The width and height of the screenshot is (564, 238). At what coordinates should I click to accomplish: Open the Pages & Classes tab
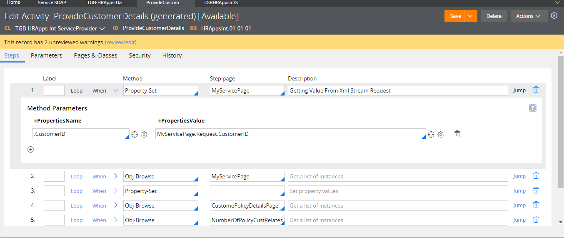coord(95,55)
